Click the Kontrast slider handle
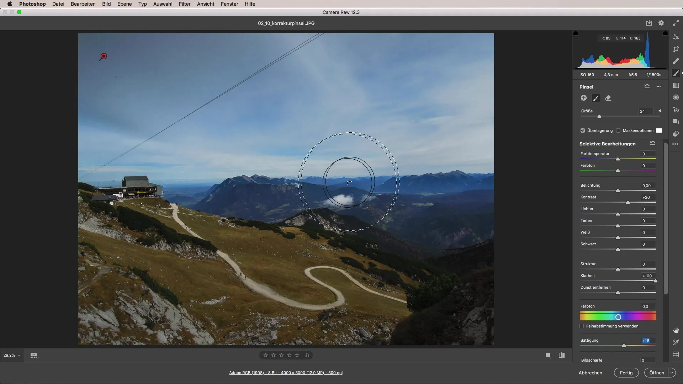The image size is (683, 384). pyautogui.click(x=628, y=202)
